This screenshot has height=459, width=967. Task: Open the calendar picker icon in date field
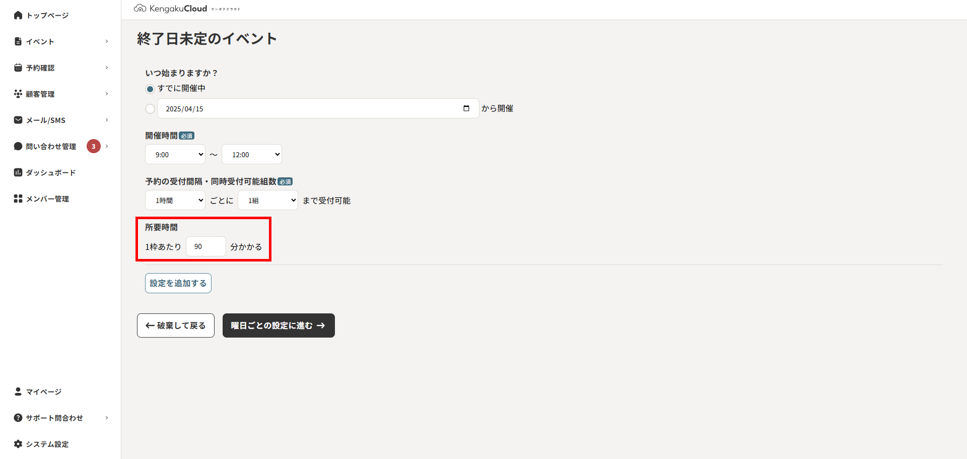pyautogui.click(x=466, y=108)
